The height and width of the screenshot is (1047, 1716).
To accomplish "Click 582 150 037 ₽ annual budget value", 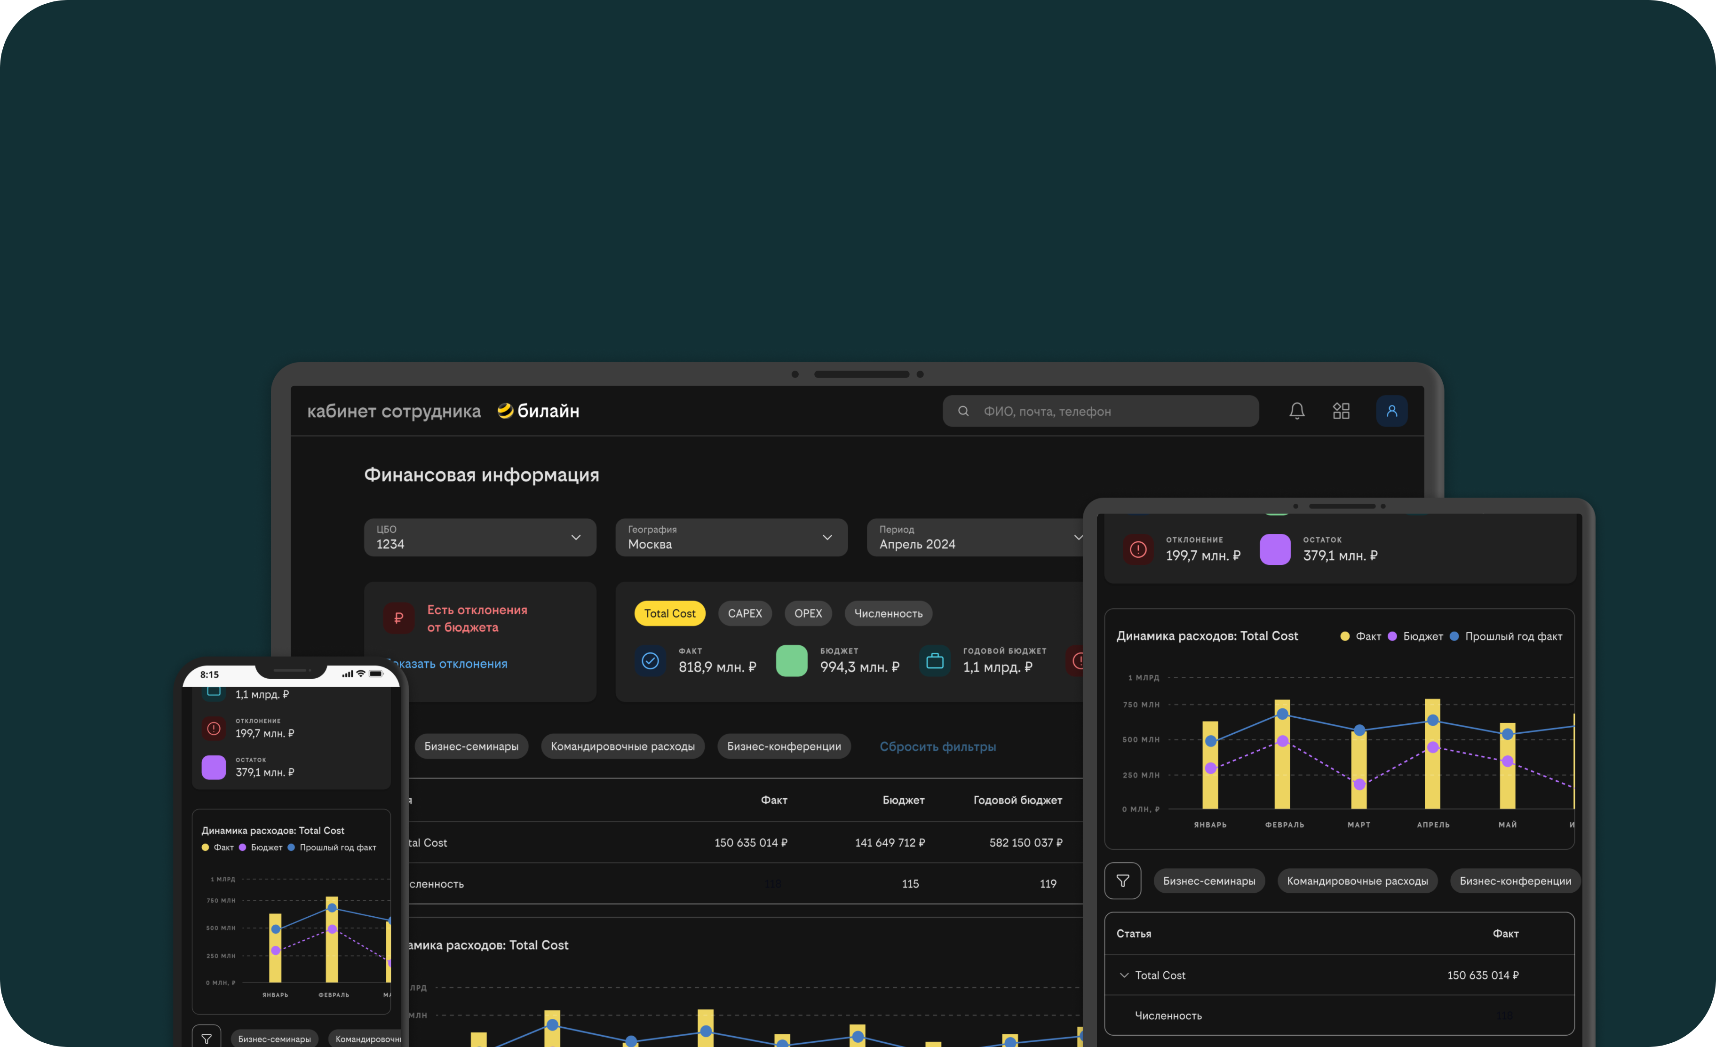I will tap(1026, 842).
